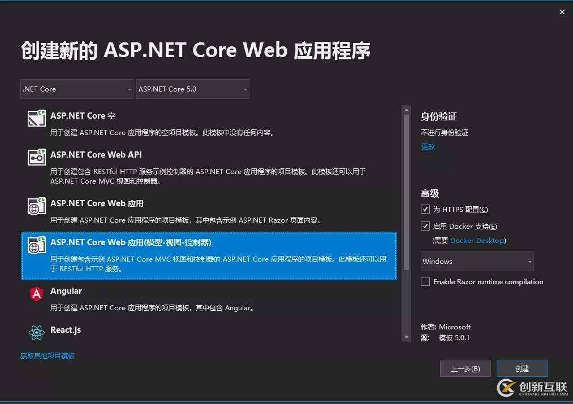Image resolution: width=573 pixels, height=404 pixels.
Task: Click the 模板 5.0.1 source text
Action: coord(454,338)
